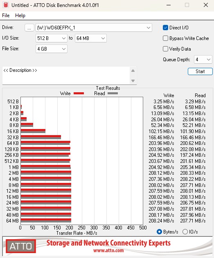
Task: Click the gray Read legend swatch
Action: 113,93
